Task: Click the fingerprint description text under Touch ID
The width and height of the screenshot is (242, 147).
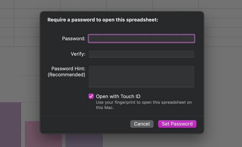Action: pos(144,105)
